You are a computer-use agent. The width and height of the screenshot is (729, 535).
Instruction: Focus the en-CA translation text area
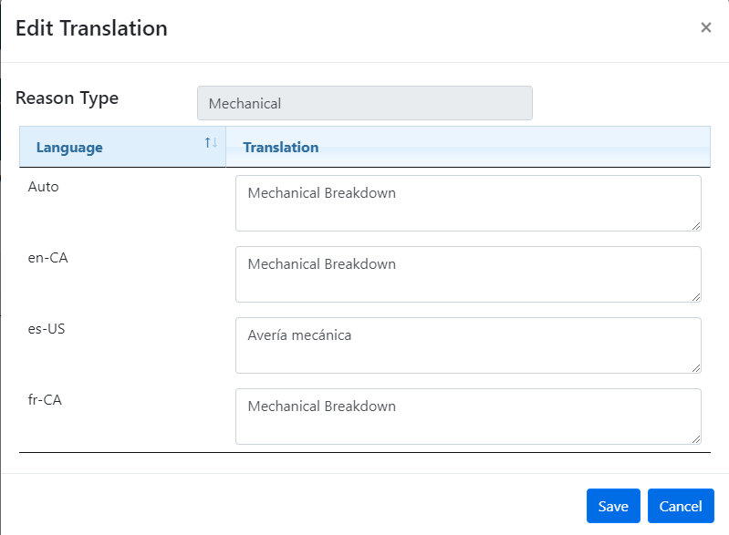click(x=467, y=274)
